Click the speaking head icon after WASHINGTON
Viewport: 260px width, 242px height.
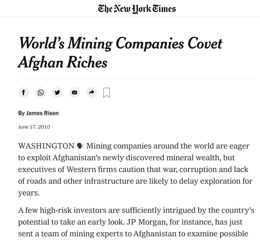tap(80, 146)
